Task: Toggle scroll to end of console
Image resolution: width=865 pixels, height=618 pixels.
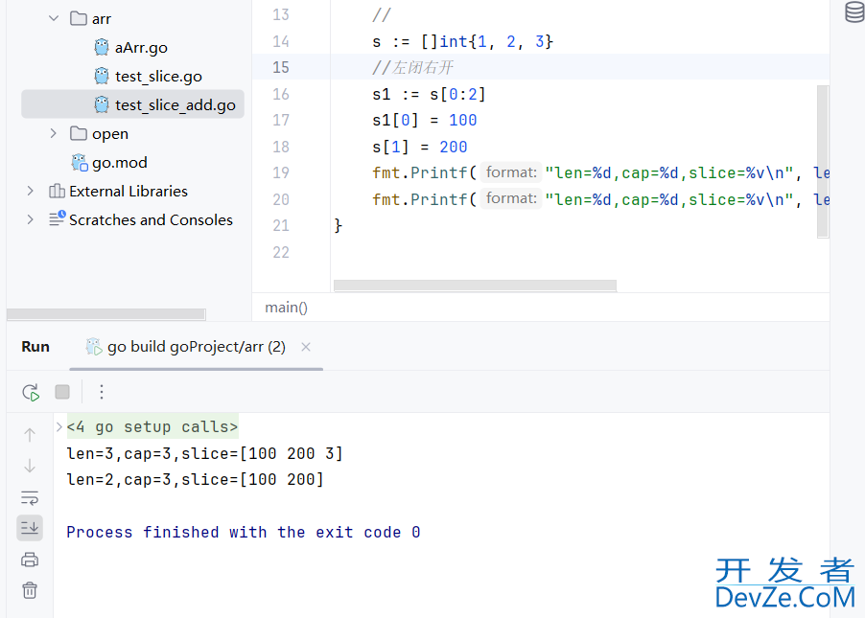Action: 30,528
